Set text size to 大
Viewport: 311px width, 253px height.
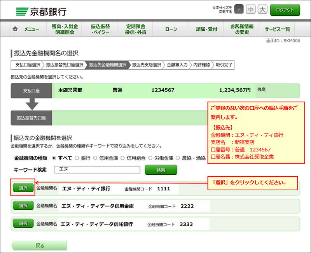(262, 9)
